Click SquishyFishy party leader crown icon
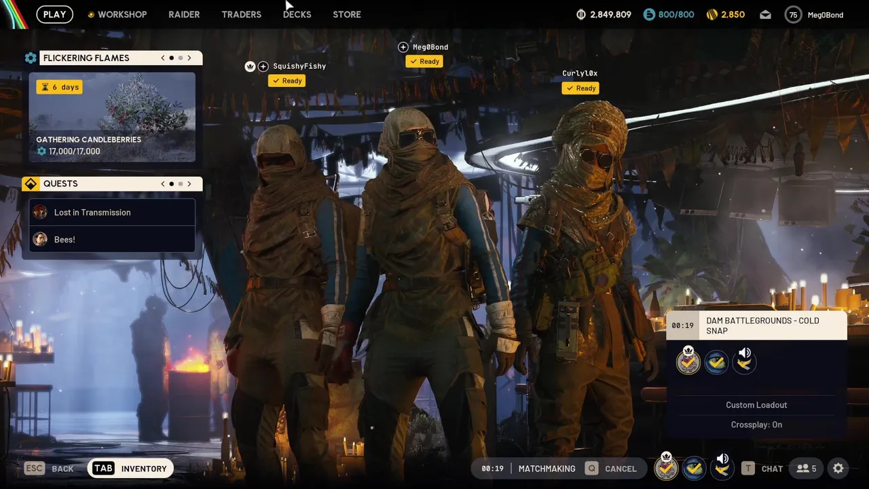 click(250, 67)
